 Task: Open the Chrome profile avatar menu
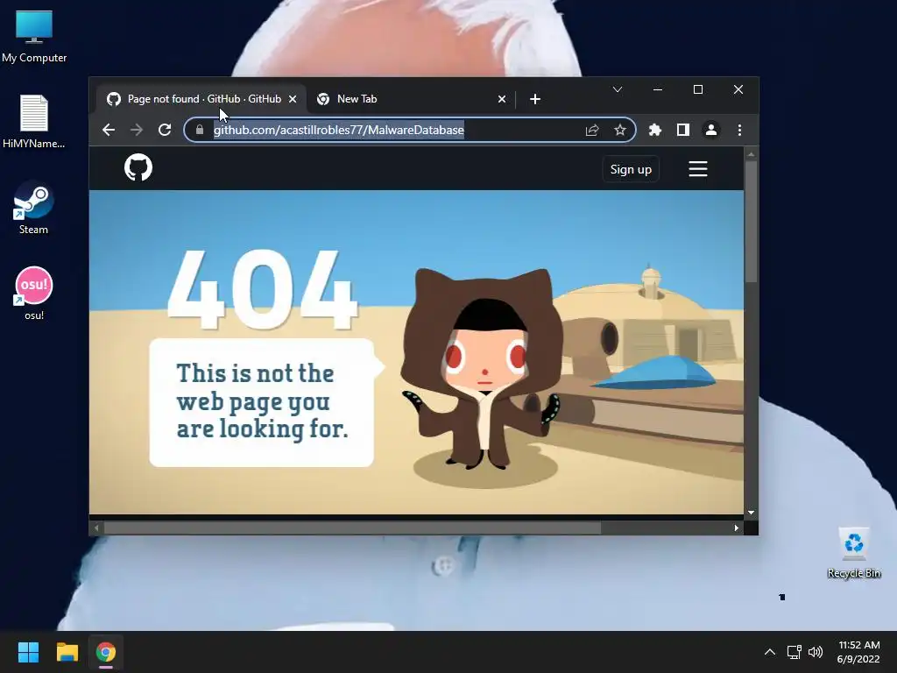711,130
